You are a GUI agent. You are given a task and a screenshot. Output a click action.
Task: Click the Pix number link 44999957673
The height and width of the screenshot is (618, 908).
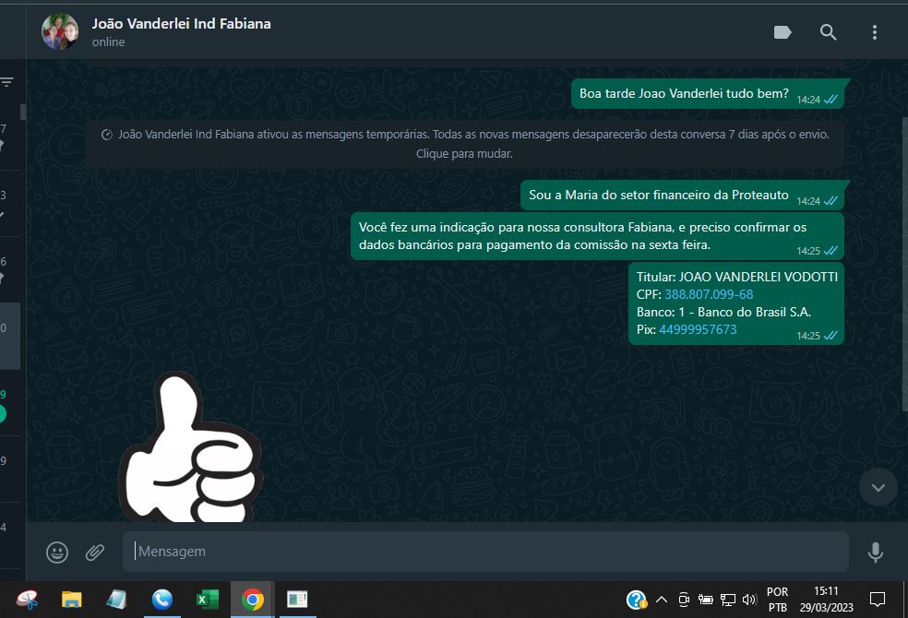(698, 329)
